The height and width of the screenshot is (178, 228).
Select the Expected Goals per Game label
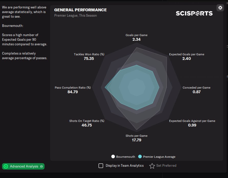[187, 54]
